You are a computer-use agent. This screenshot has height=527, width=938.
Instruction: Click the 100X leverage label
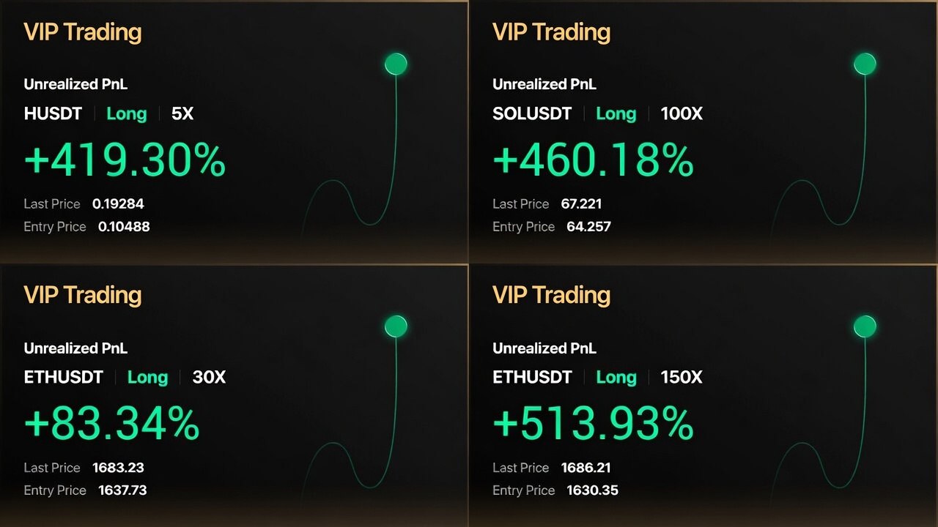(x=682, y=113)
